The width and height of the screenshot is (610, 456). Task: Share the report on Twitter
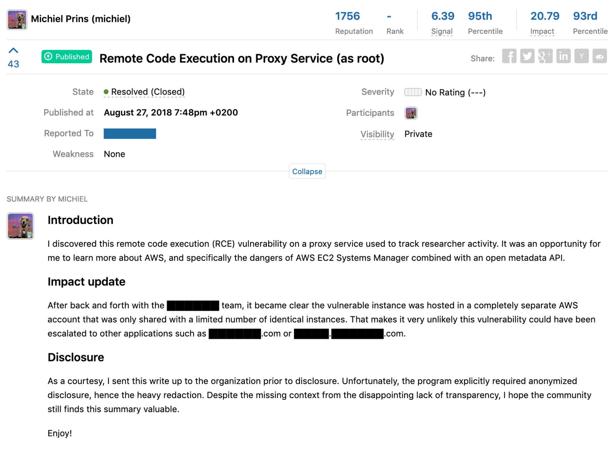point(527,56)
